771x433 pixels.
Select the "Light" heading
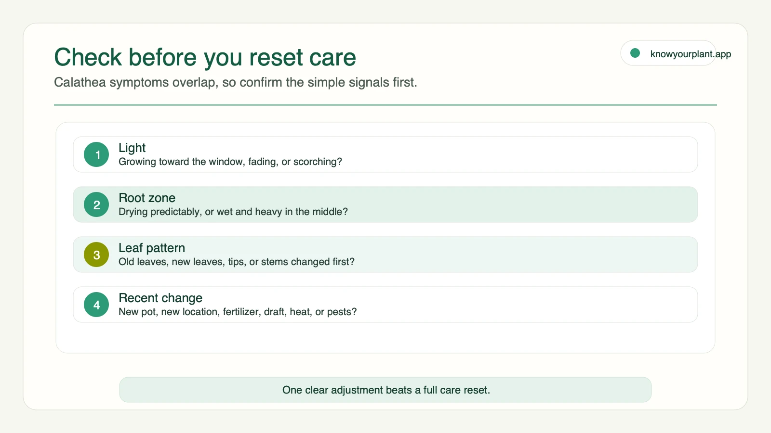pos(132,148)
